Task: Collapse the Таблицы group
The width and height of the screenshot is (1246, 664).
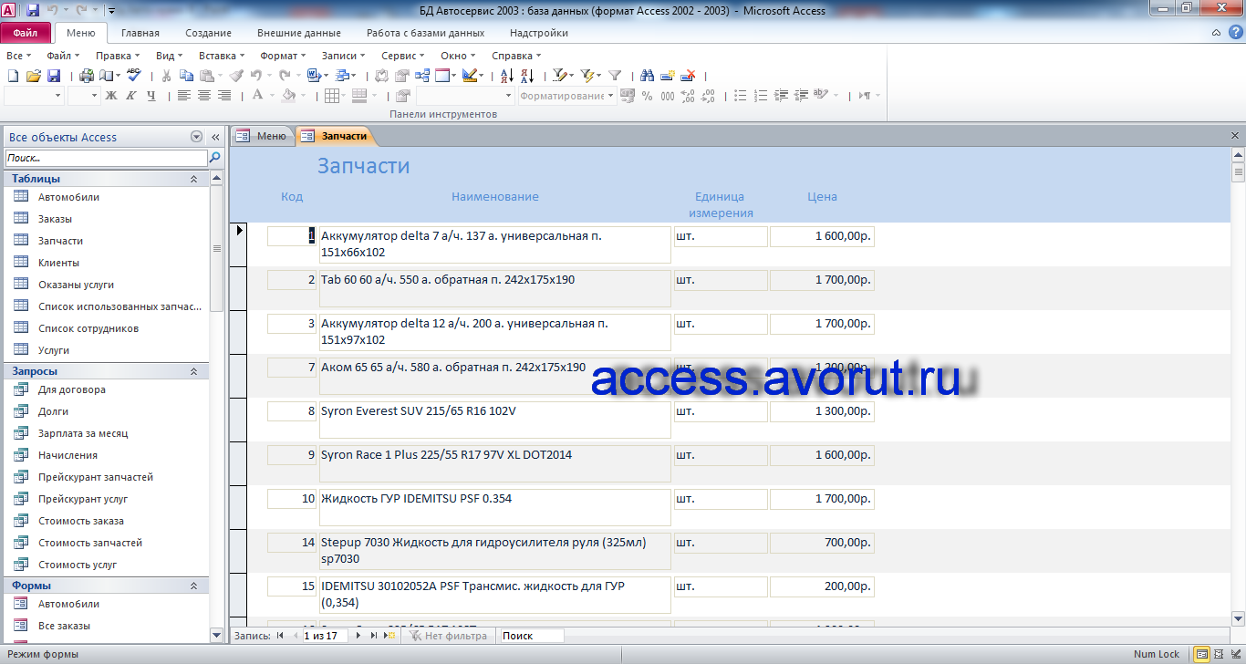Action: click(x=193, y=179)
